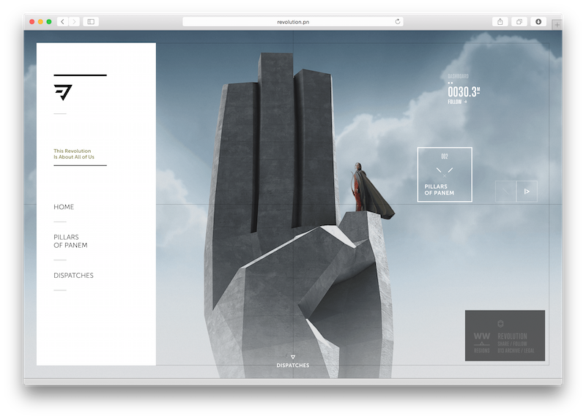The height and width of the screenshot is (419, 586).
Task: Click the Safari forward arrow
Action: click(74, 22)
